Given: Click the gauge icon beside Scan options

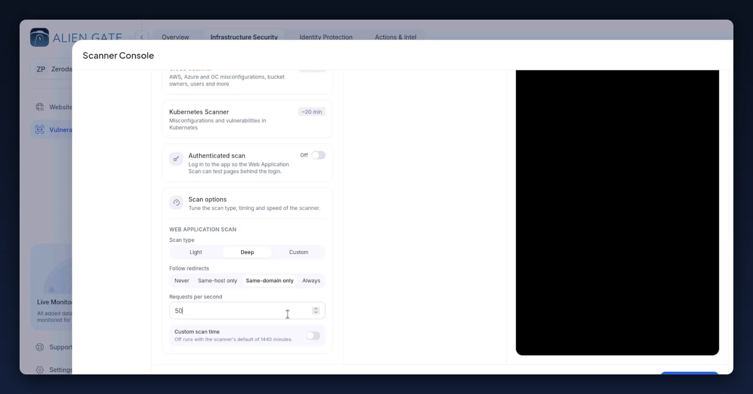Looking at the screenshot, I should 176,202.
